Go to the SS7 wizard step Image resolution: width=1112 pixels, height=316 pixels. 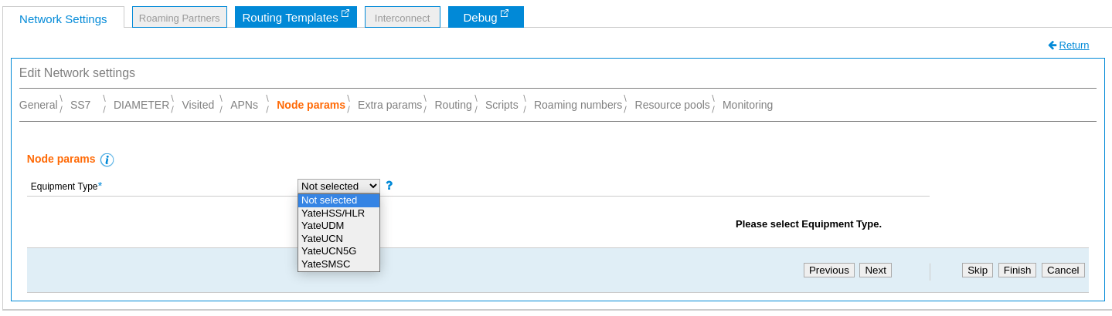[x=80, y=105]
